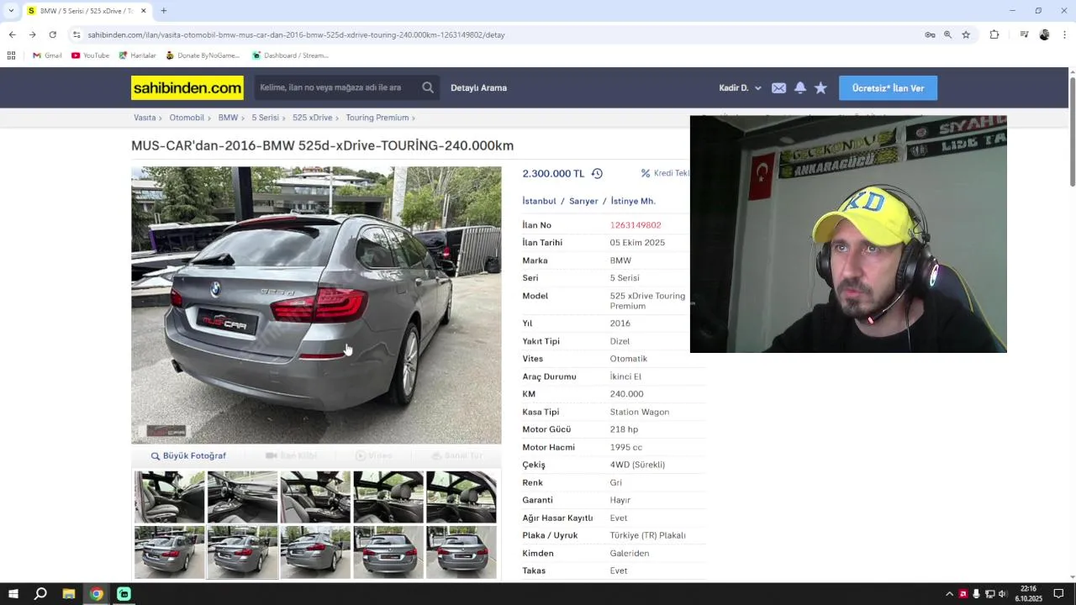This screenshot has width=1076, height=605.
Task: Click the listing title MUS-CAR'dan-2016-BMW
Action: (x=322, y=145)
